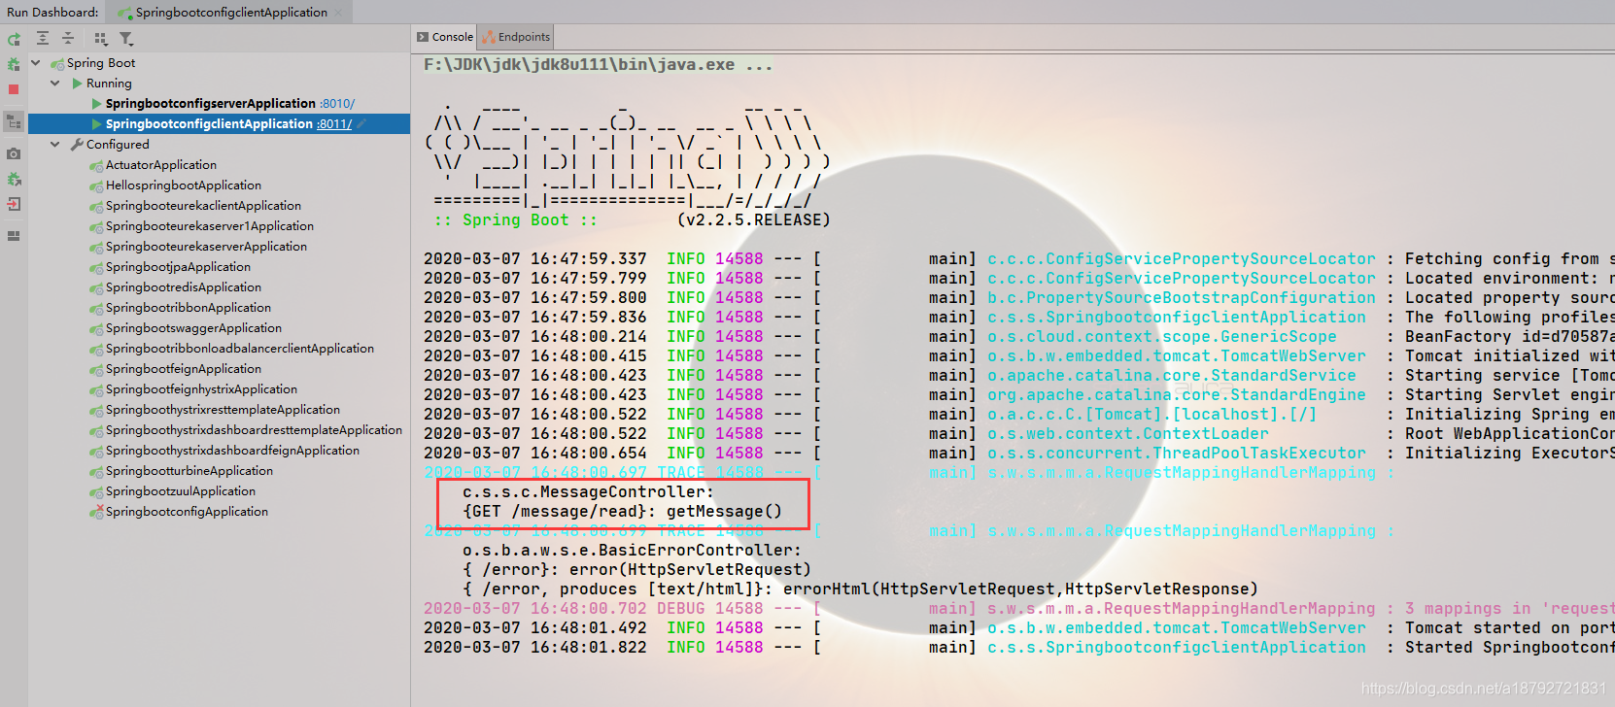Select SpringboothystrixdashboardresttemplateApplication configuration
This screenshot has width=1615, height=707.
point(254,430)
